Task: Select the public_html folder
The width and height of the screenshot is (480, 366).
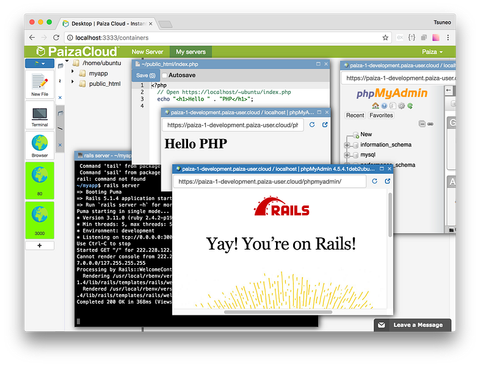Action: [x=104, y=84]
